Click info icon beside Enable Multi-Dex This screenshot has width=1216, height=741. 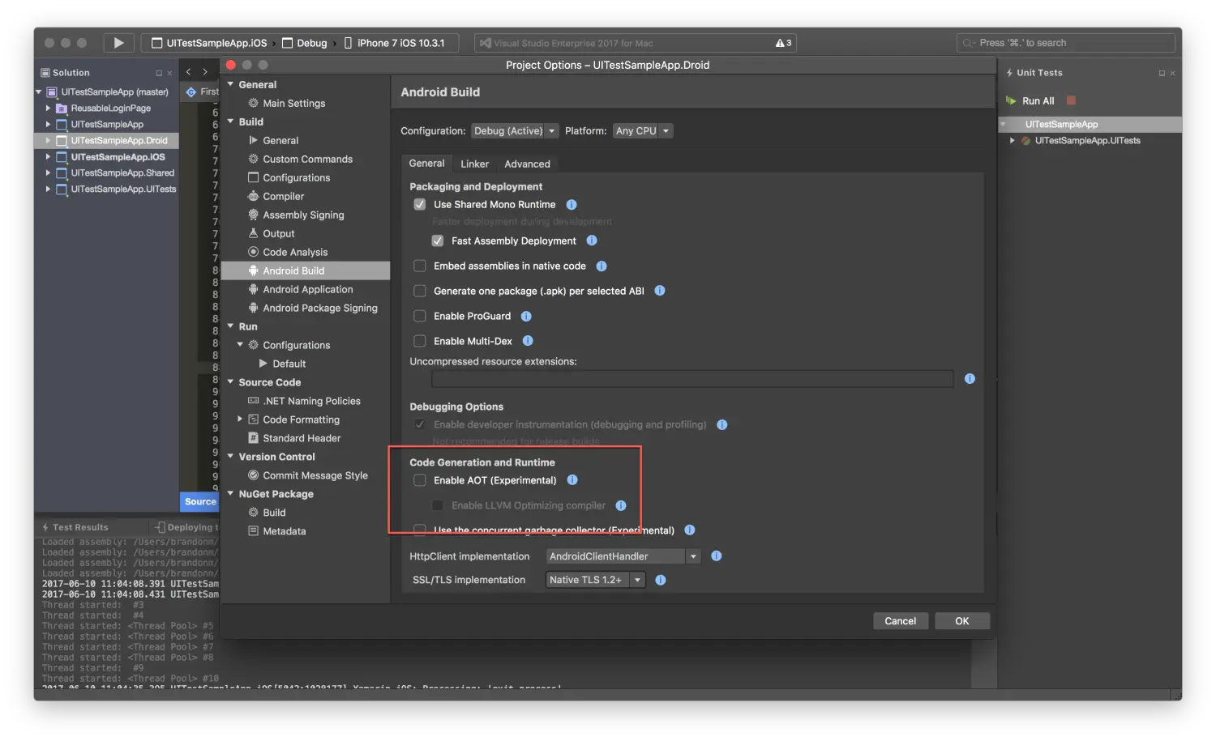pyautogui.click(x=528, y=341)
